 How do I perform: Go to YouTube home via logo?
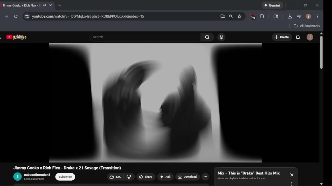tap(16, 37)
